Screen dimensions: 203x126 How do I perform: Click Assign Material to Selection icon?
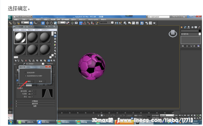coord(22,61)
